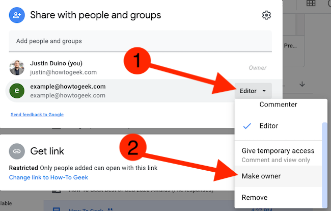Click the blue add-person share icon
This screenshot has height=211, width=331.
(17, 15)
